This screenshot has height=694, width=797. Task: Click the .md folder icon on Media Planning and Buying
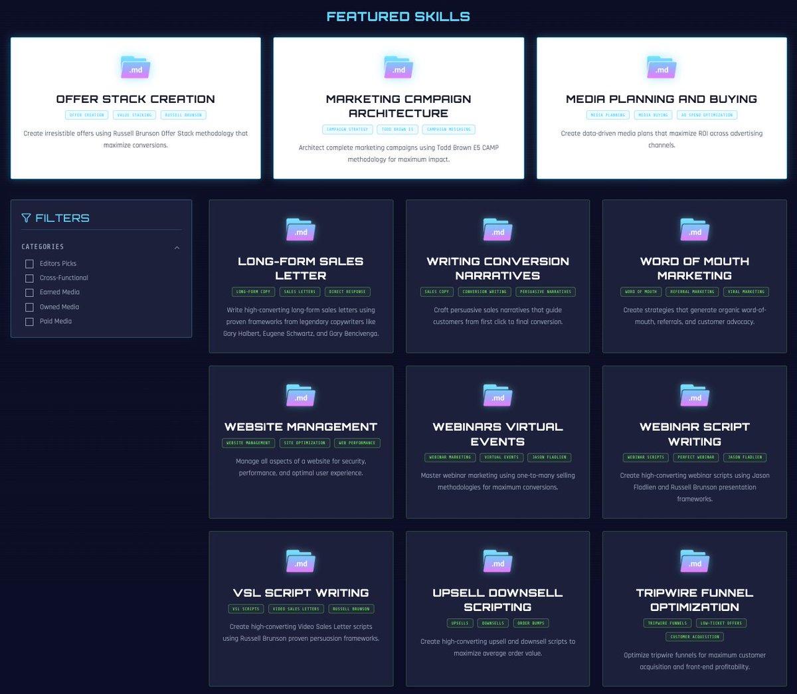pyautogui.click(x=662, y=67)
